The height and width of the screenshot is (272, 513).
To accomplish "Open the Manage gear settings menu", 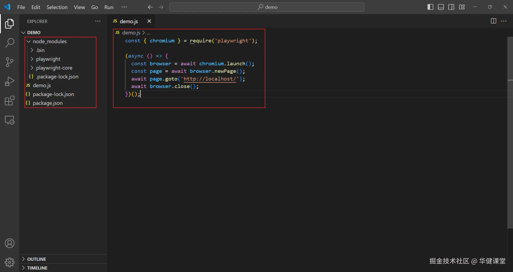I will 10,262.
